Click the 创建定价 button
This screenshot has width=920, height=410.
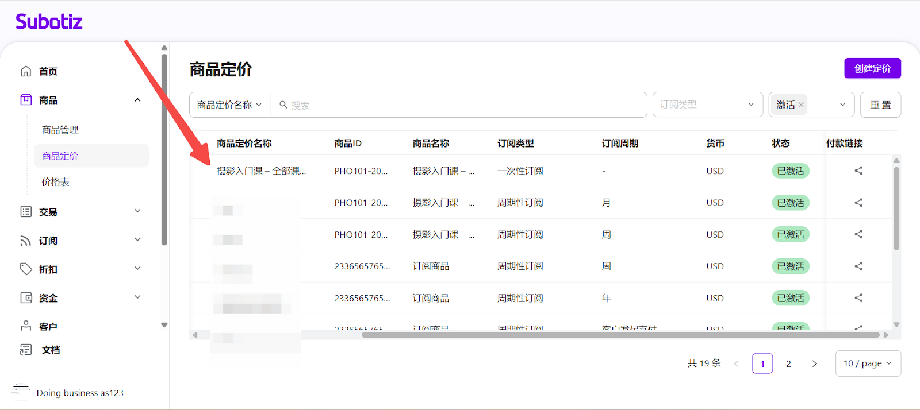tap(872, 68)
